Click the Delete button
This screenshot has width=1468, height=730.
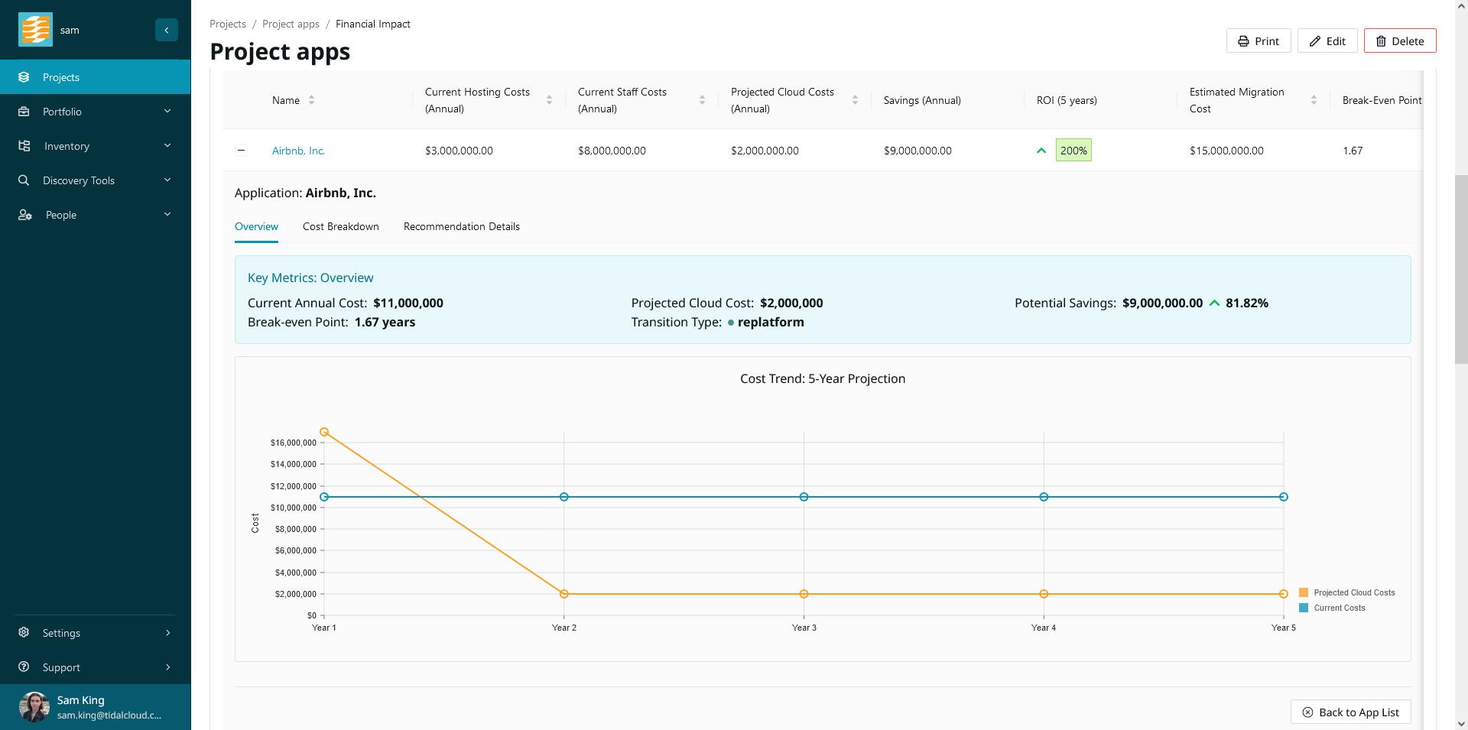pos(1399,41)
